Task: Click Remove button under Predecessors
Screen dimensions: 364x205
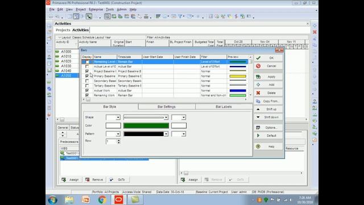Action: [94, 180]
